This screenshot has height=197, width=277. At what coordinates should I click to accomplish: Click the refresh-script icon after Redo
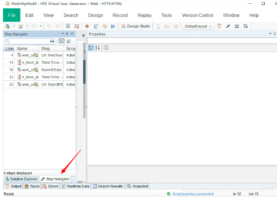68,26
